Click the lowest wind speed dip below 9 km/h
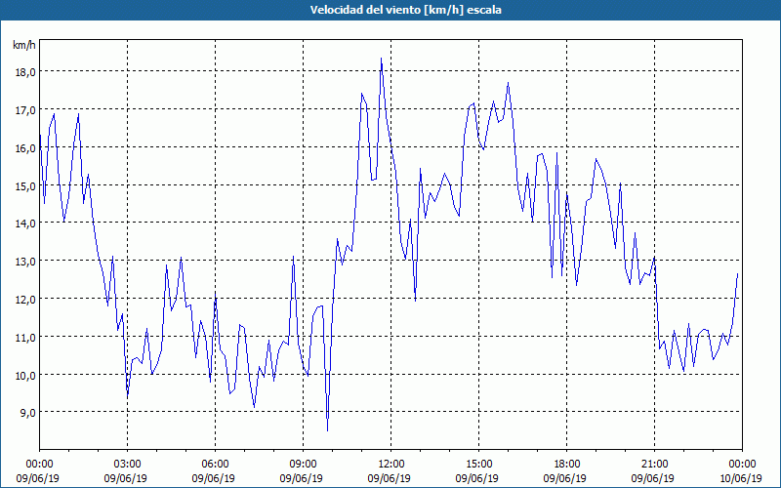 tap(327, 430)
